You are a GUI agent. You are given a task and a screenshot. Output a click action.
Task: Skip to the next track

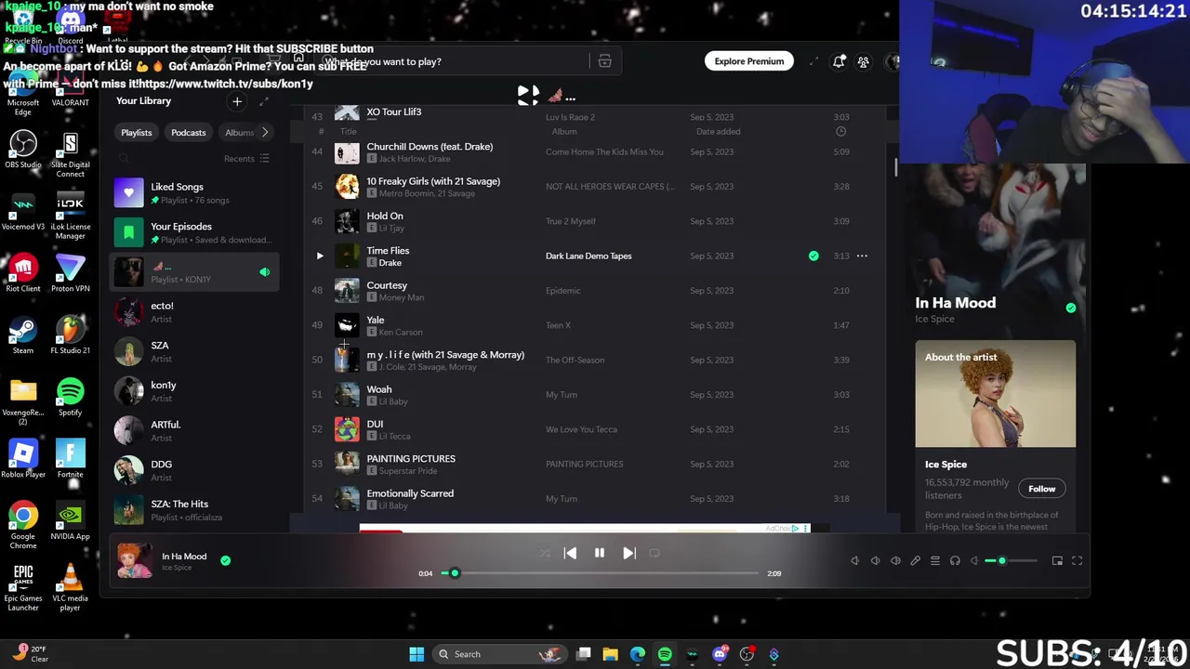click(x=629, y=553)
